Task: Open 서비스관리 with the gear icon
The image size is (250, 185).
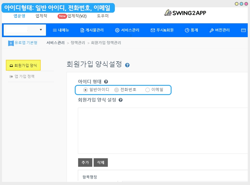Action: [127, 30]
